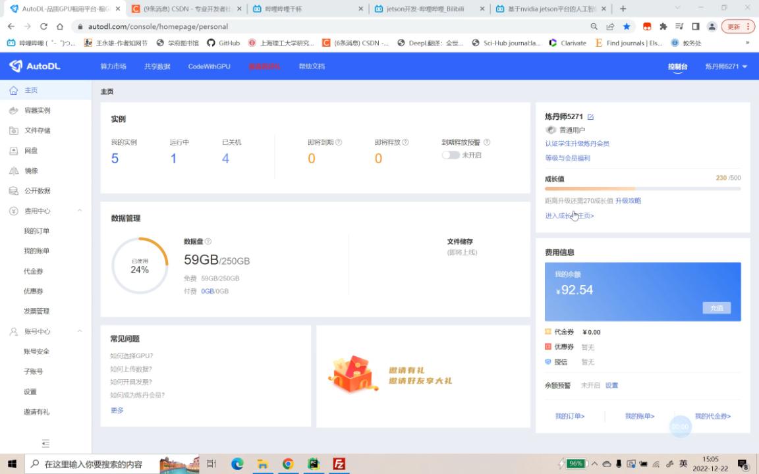This screenshot has height=474, width=759.
Task: Toggle the 到期释放预警 switch
Action: pyautogui.click(x=450, y=155)
